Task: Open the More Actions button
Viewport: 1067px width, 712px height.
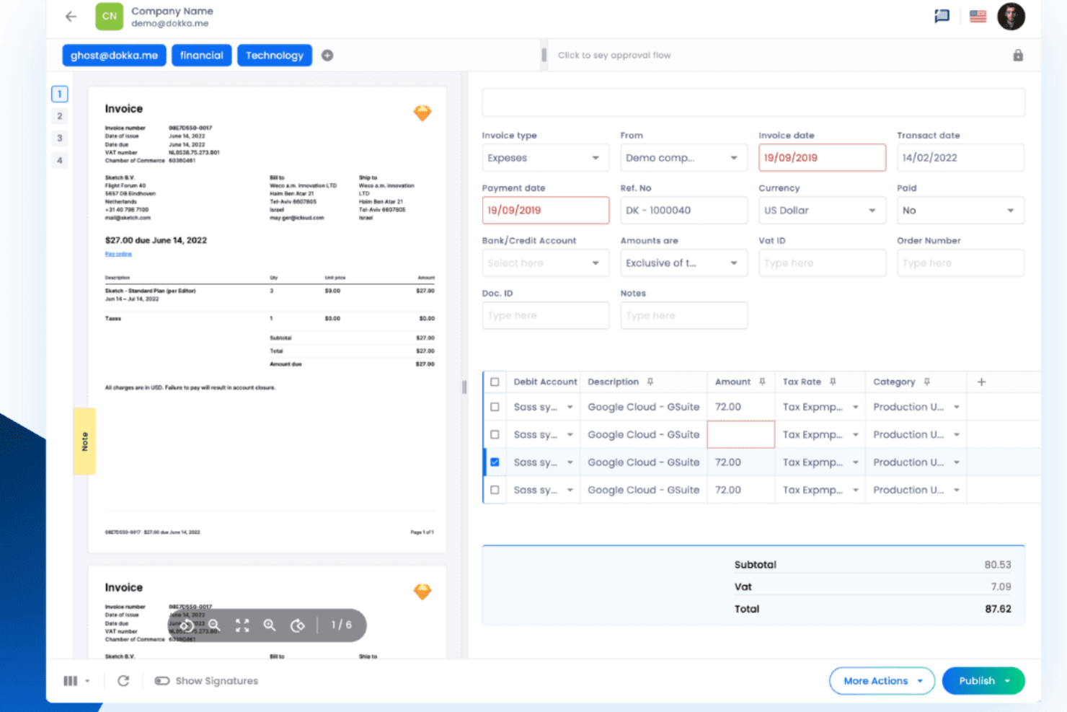Action: point(881,680)
